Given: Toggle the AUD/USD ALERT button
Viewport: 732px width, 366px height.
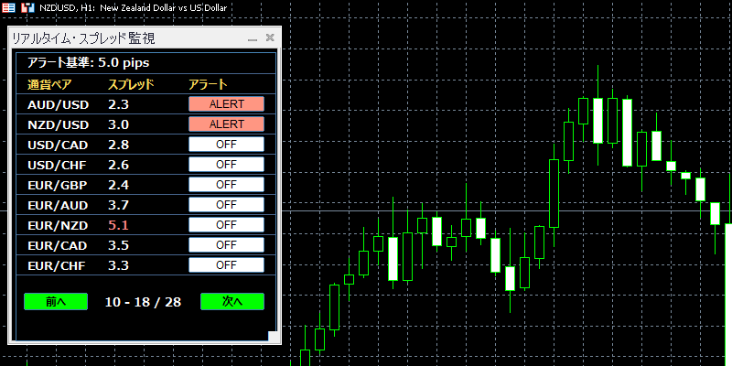Looking at the screenshot, I should coord(226,104).
